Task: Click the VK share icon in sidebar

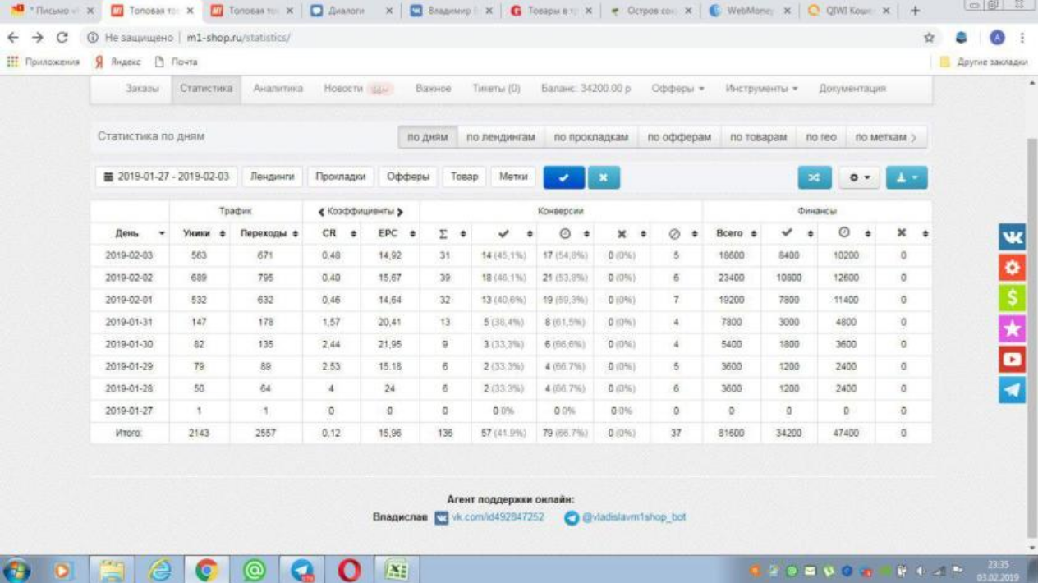Action: point(1013,237)
